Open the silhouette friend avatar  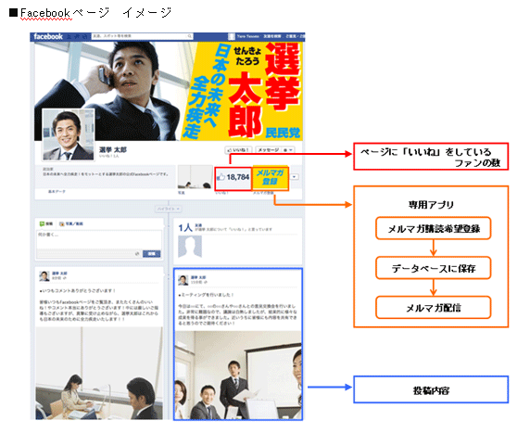(190, 247)
